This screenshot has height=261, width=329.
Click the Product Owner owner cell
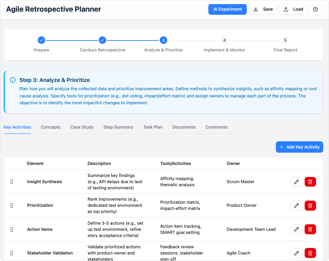pyautogui.click(x=242, y=205)
